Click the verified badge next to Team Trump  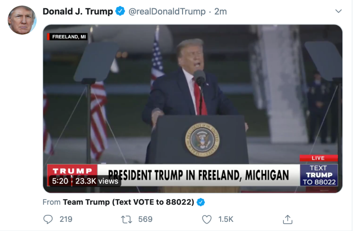pos(200,202)
